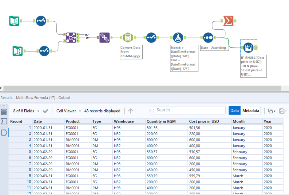
Task: Click the 48 records displayed label
Action: [102, 111]
